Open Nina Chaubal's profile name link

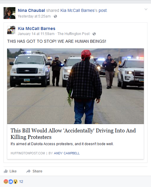[31, 10]
